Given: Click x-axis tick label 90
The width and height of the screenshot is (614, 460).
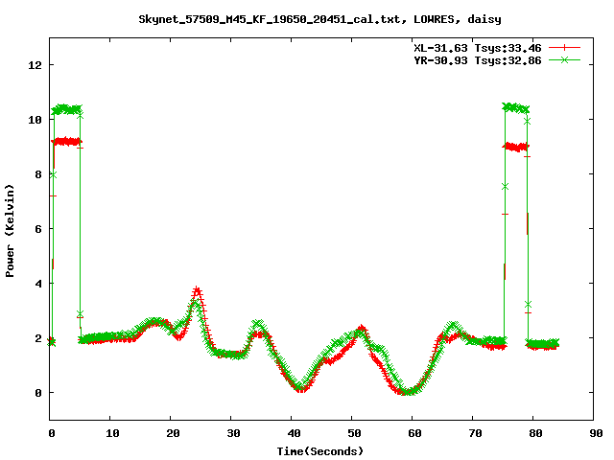Looking at the screenshot, I should click(596, 433).
